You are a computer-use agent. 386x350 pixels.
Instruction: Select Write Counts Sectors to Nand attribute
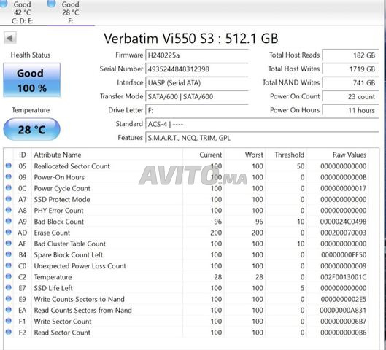pyautogui.click(x=79, y=299)
